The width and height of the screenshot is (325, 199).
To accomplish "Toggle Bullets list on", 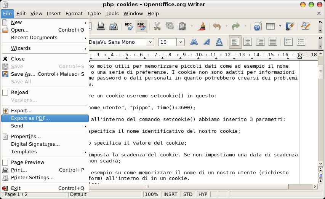I will 301,42.
